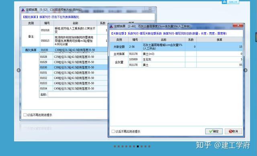The image size is (257, 156).
Task: Click the 取消 cancel button
Action: (x=233, y=131)
